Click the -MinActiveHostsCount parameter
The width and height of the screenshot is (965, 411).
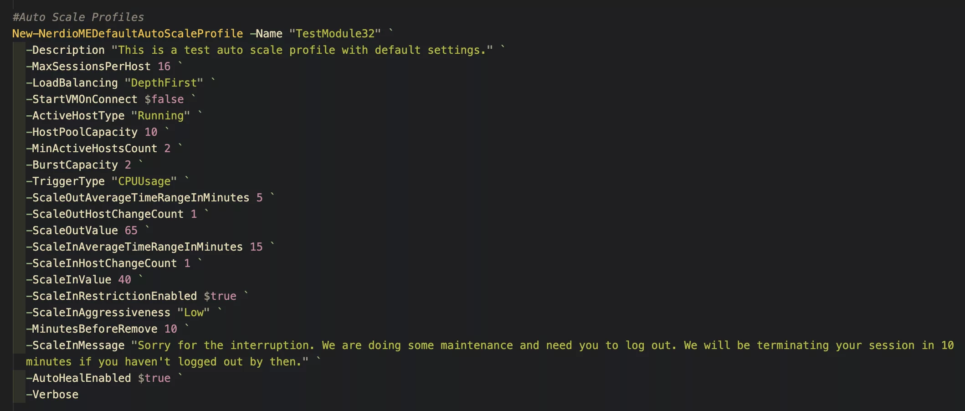(x=92, y=149)
